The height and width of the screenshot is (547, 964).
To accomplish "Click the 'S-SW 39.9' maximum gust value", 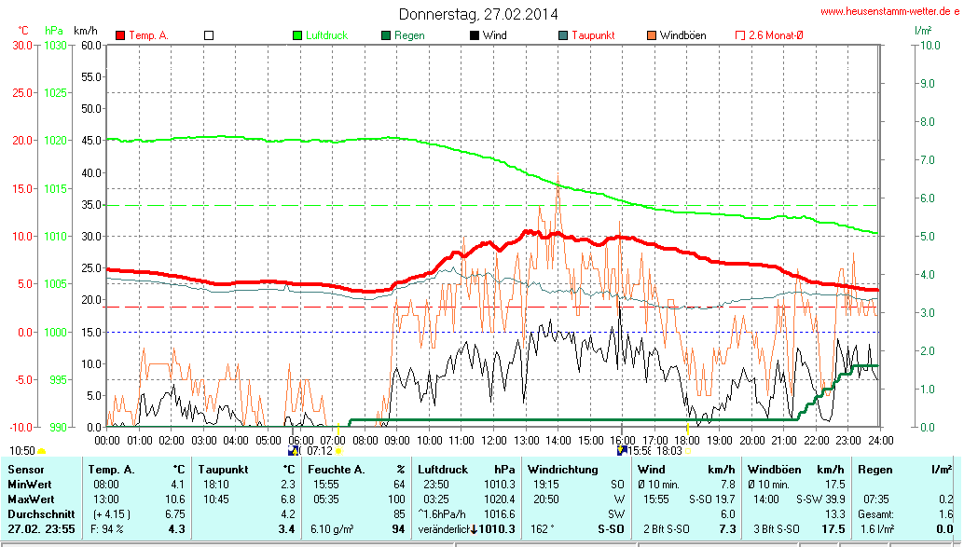I will 820,499.
